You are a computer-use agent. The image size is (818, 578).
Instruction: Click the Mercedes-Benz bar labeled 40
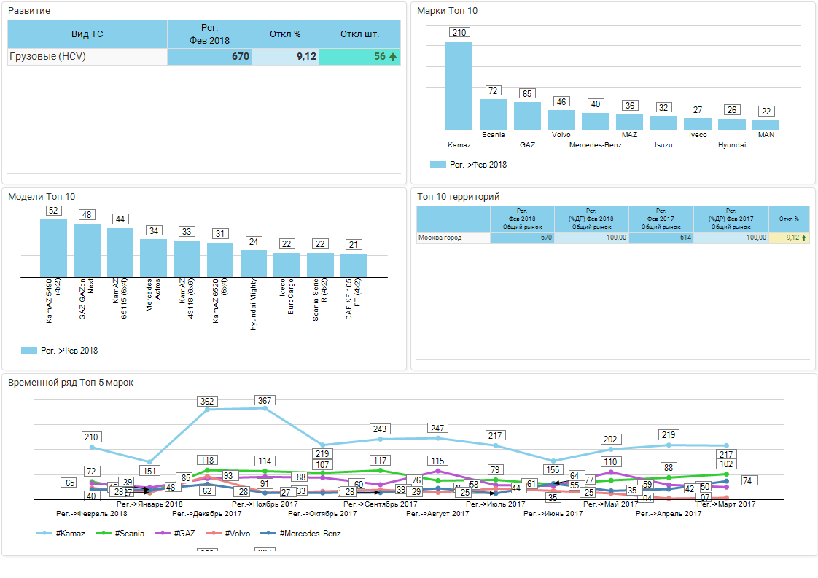pos(596,122)
